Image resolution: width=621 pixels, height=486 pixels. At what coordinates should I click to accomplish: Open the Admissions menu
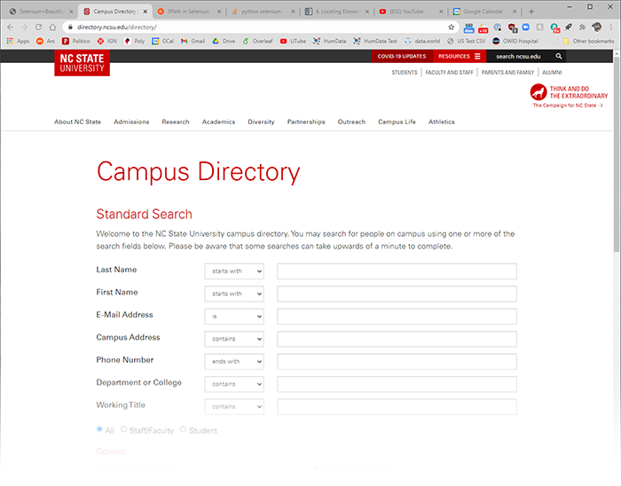131,121
